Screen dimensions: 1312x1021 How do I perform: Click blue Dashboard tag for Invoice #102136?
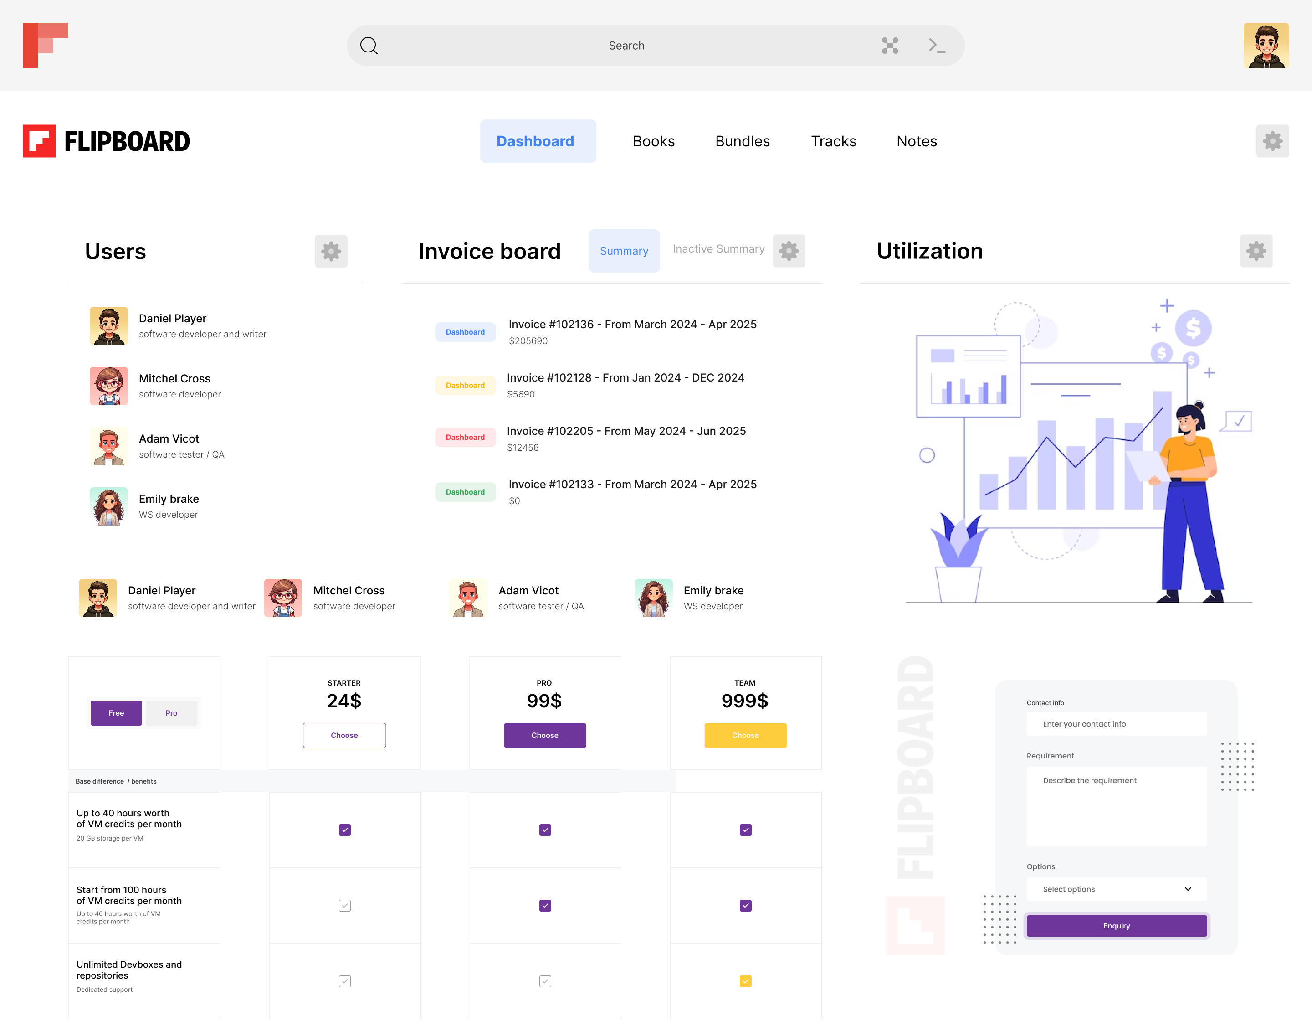[465, 332]
